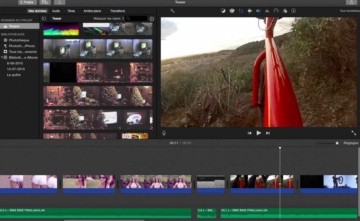Select La quête event
360x221 pixels.
pyautogui.click(x=14, y=75)
